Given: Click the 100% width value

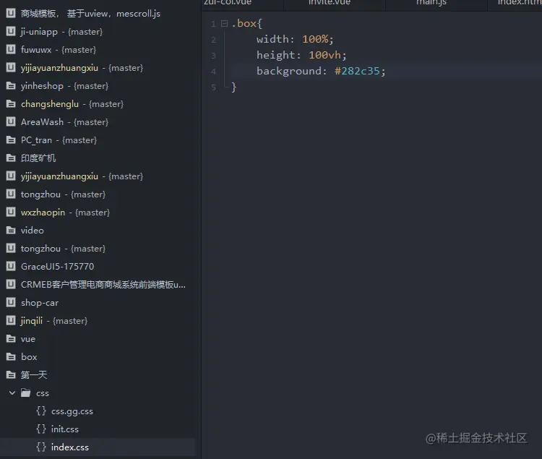Looking at the screenshot, I should tap(315, 39).
